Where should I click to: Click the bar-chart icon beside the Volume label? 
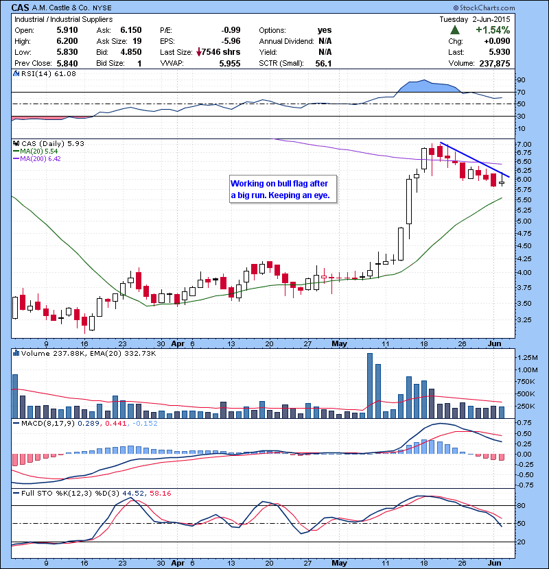[x=16, y=353]
